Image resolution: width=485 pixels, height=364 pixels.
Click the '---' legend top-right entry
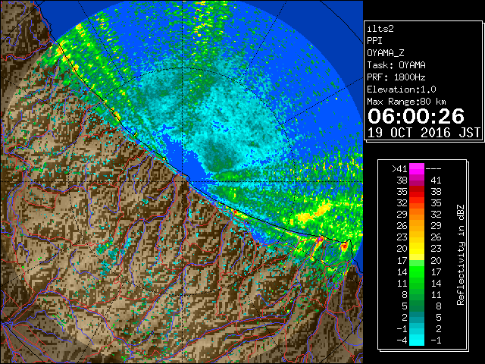click(x=433, y=169)
